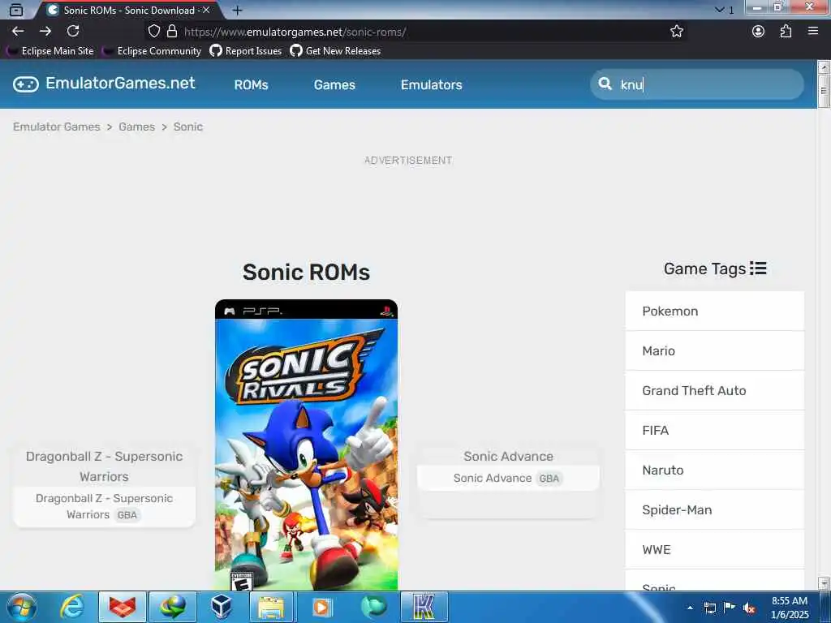Open Eclipse Community bookmark
This screenshot has width=831, height=623.
pyautogui.click(x=152, y=51)
